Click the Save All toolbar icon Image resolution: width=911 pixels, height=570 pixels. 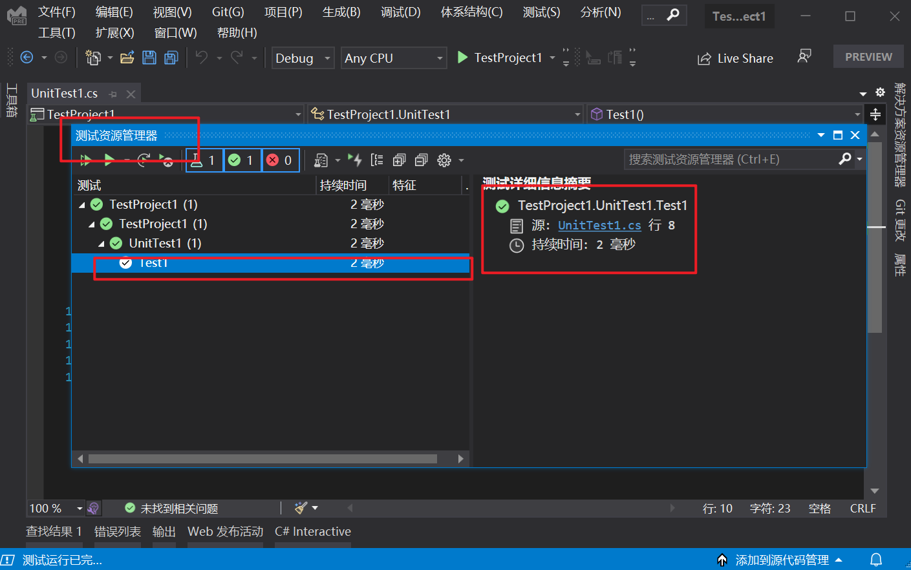pyautogui.click(x=171, y=58)
